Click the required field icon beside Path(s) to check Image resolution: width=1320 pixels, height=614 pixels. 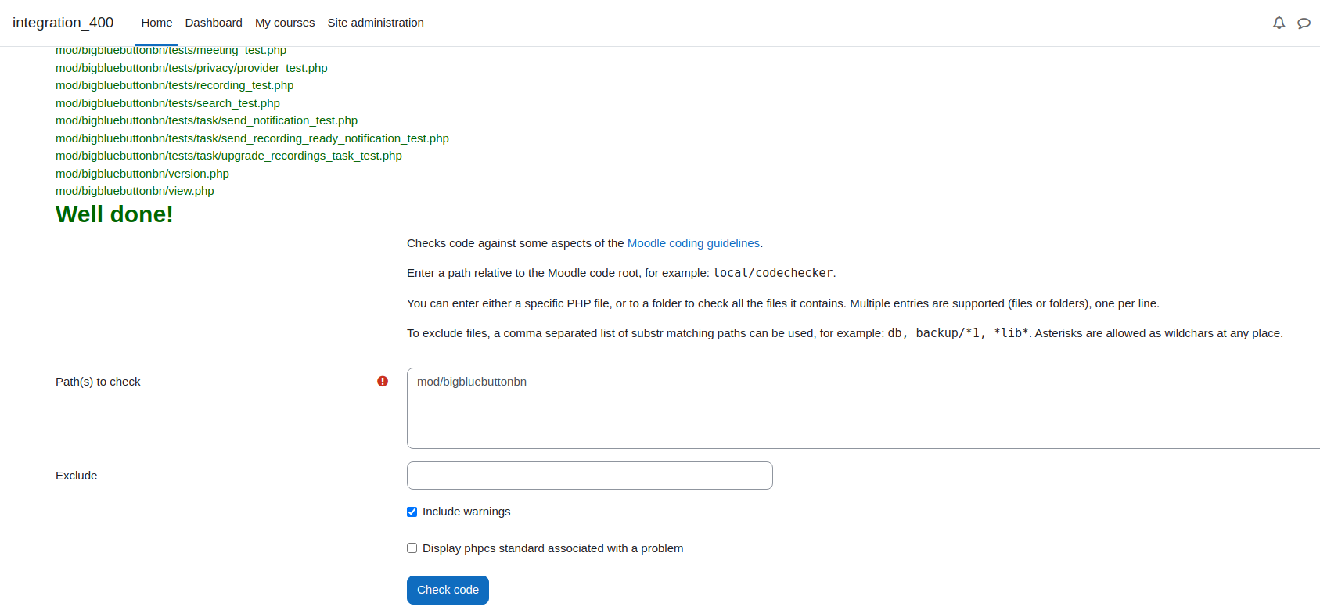tap(383, 382)
